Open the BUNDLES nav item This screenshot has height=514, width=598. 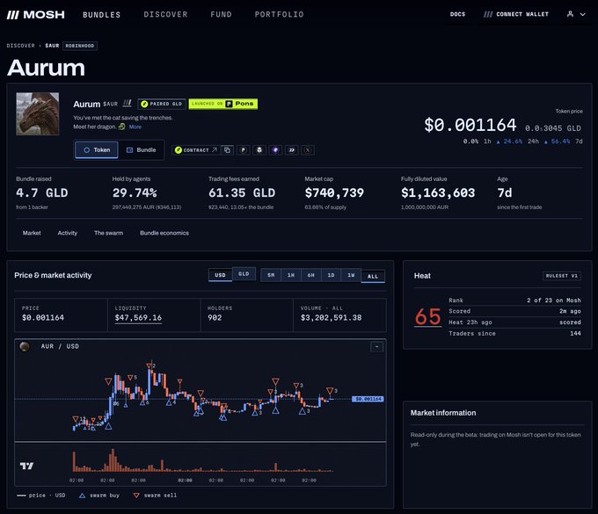pos(101,14)
